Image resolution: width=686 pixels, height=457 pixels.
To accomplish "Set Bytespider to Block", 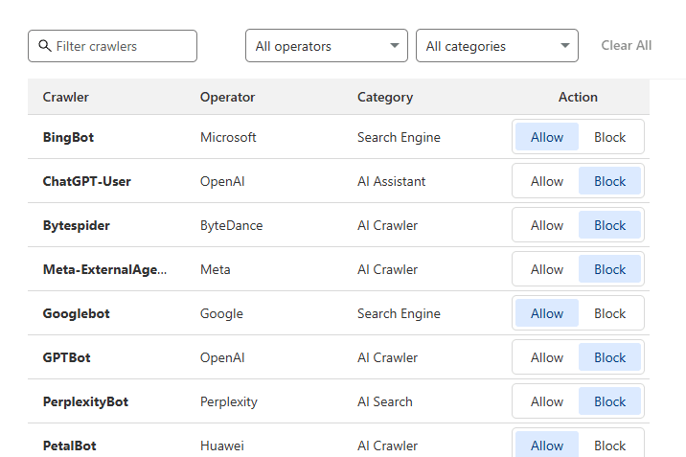I will (x=610, y=225).
